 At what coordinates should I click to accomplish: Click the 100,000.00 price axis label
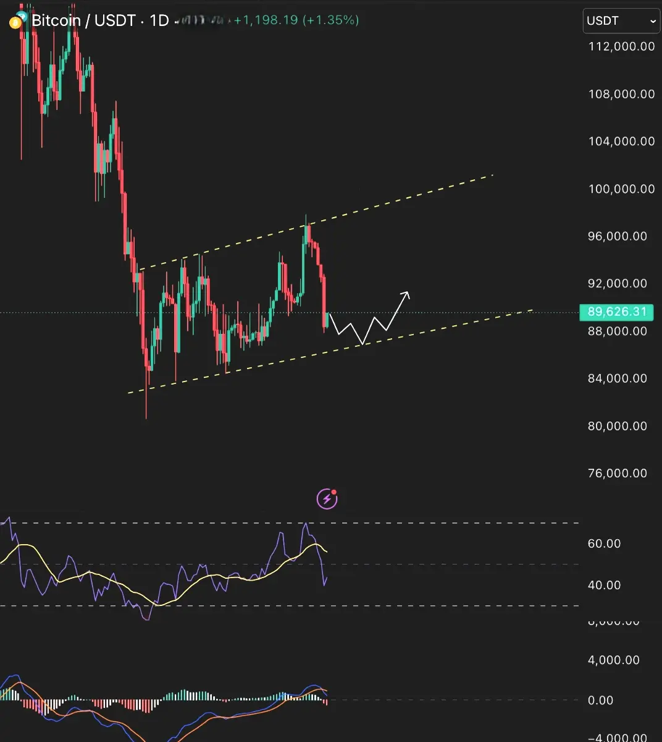(x=621, y=189)
